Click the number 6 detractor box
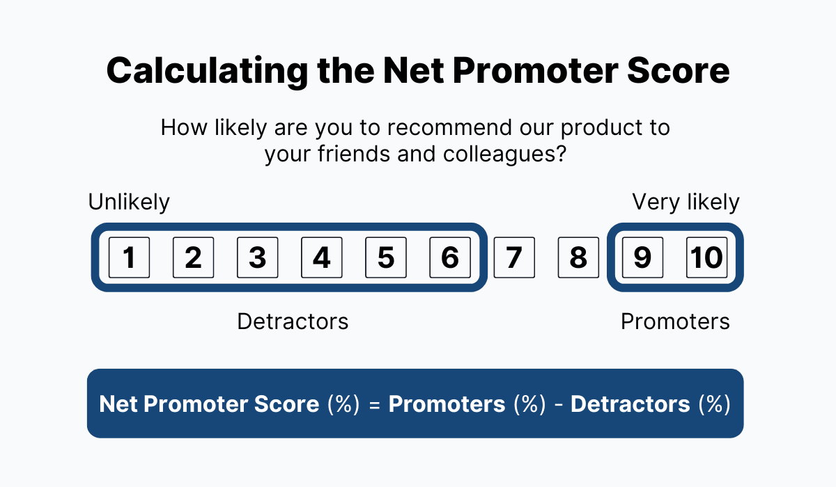Image resolution: width=836 pixels, height=487 pixels. (x=449, y=257)
